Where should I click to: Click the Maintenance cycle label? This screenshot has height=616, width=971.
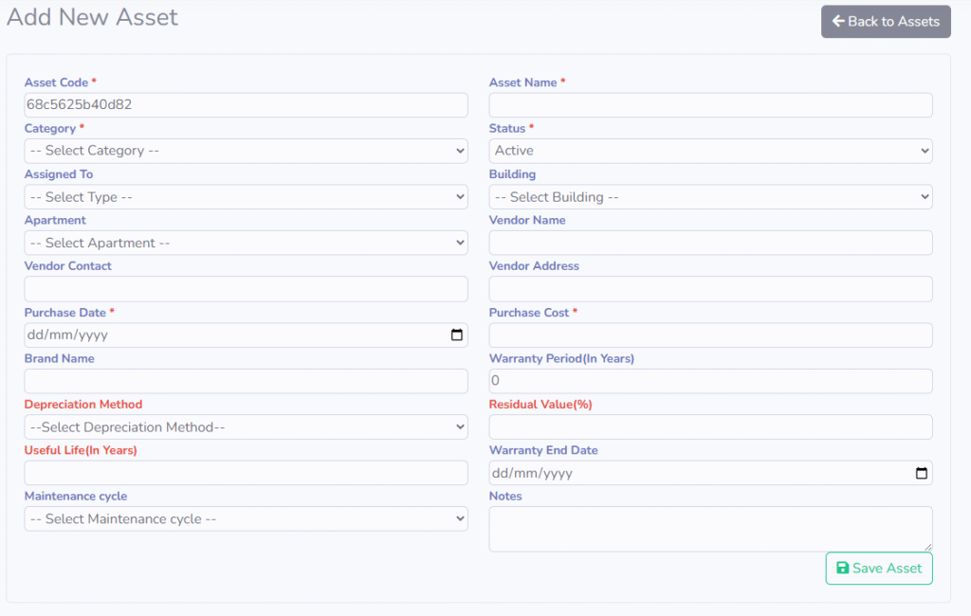(x=76, y=496)
